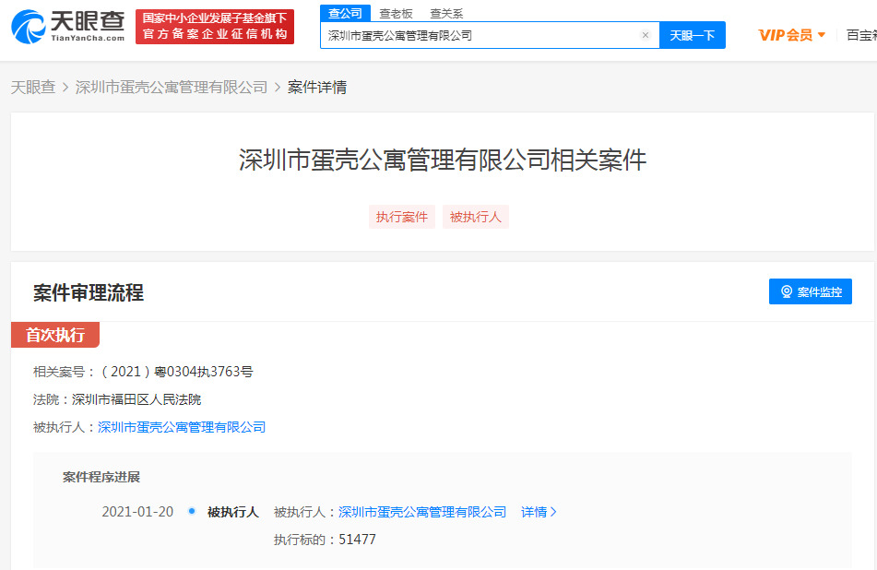Click the 首次执行 stage label

point(55,335)
